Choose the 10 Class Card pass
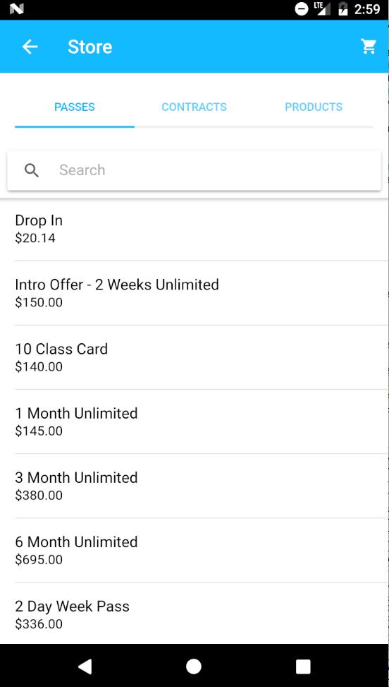 [194, 357]
